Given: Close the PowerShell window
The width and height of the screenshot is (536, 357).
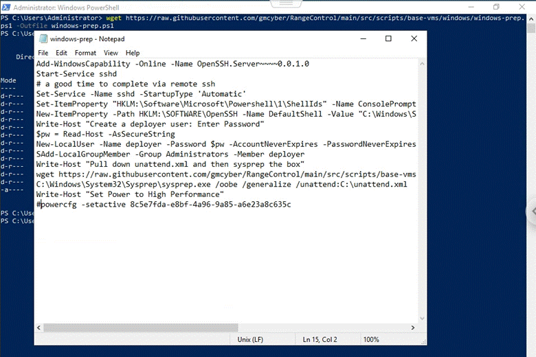Looking at the screenshot, I should (x=522, y=7).
